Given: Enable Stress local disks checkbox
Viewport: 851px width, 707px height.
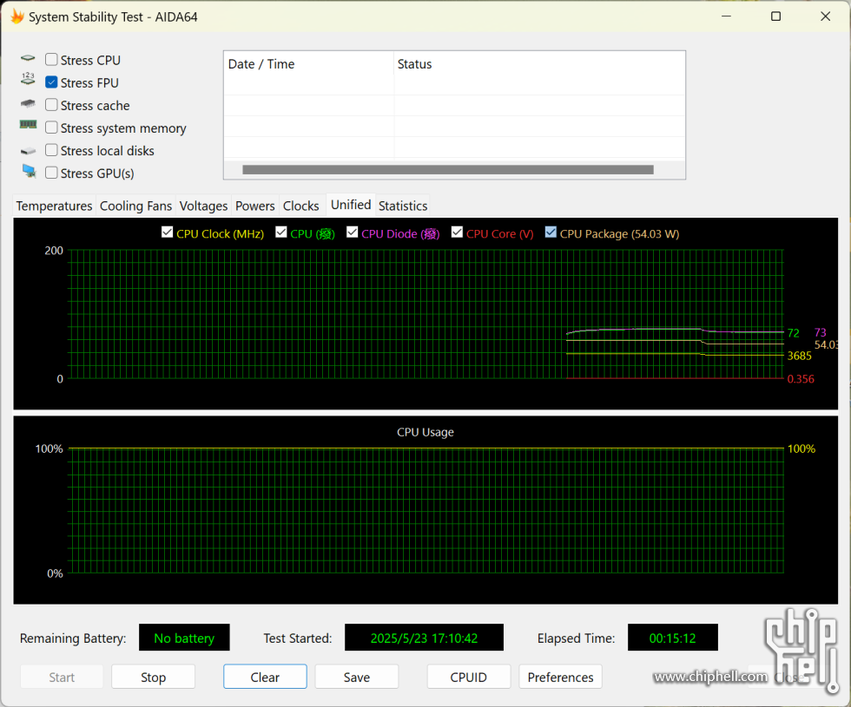Looking at the screenshot, I should [51, 149].
